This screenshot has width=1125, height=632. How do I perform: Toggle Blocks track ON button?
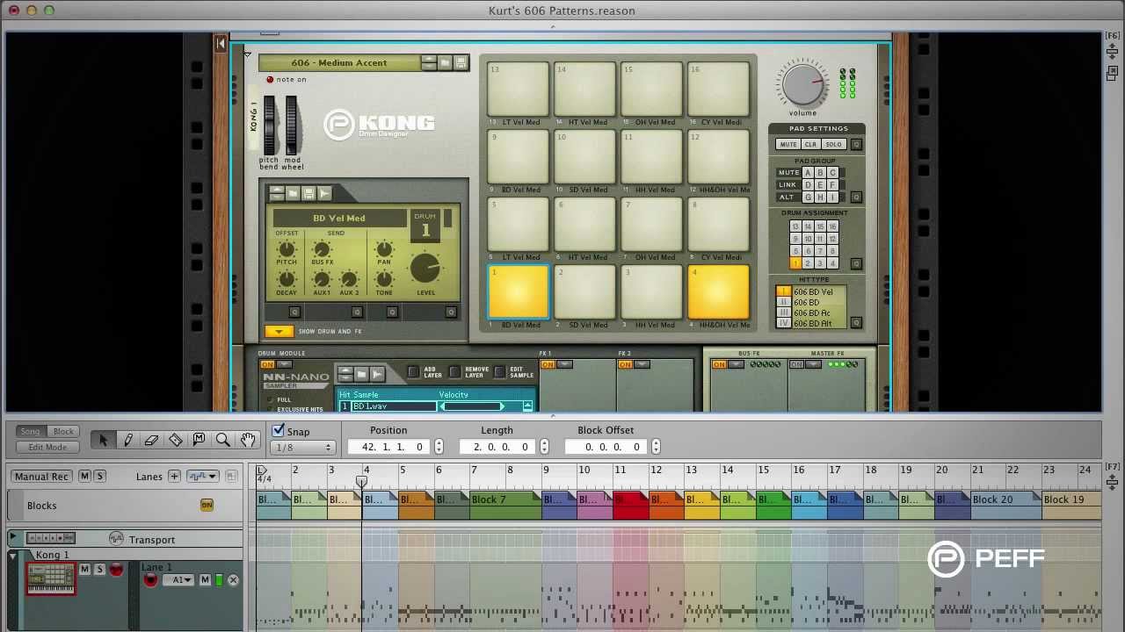pos(207,505)
